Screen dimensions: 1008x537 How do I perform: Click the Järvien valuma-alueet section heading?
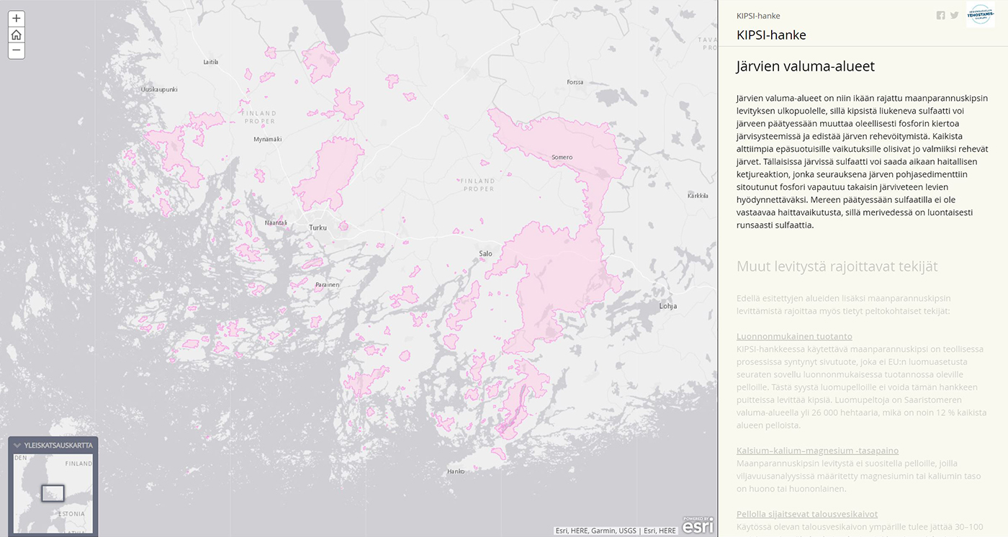tap(805, 67)
